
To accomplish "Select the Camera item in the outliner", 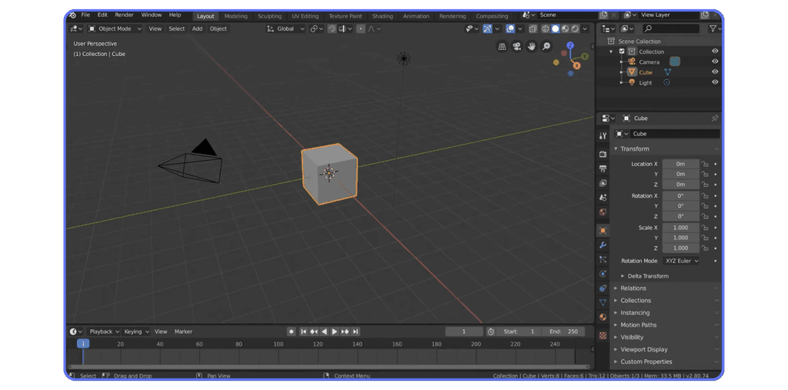I will [649, 62].
